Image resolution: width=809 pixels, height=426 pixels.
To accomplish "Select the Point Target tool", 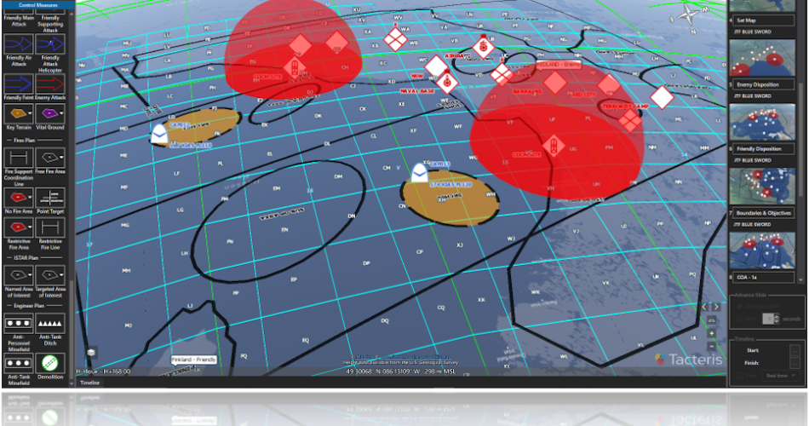I will pyautogui.click(x=50, y=198).
